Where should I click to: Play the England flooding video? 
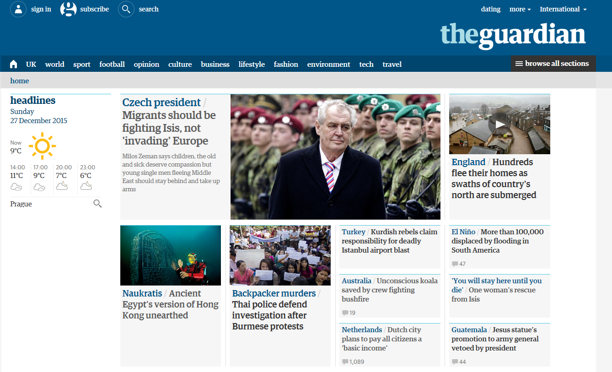tap(499, 124)
